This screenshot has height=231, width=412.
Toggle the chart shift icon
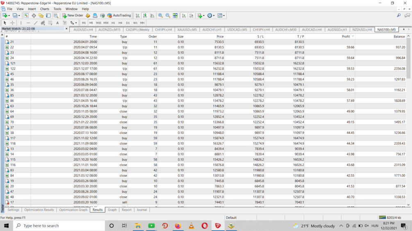point(191,16)
